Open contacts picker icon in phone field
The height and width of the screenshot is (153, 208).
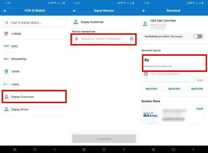tap(131, 39)
